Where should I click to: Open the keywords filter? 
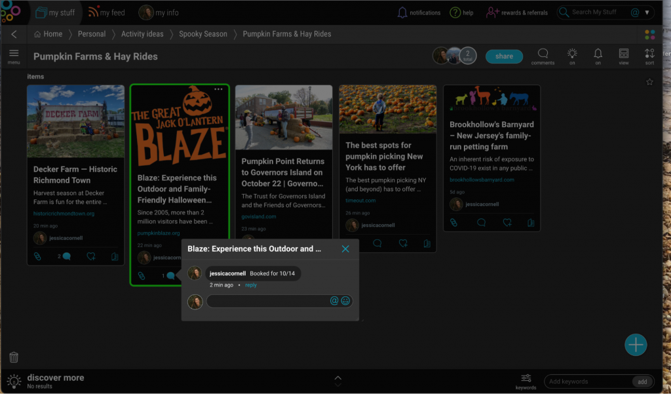coord(526,381)
